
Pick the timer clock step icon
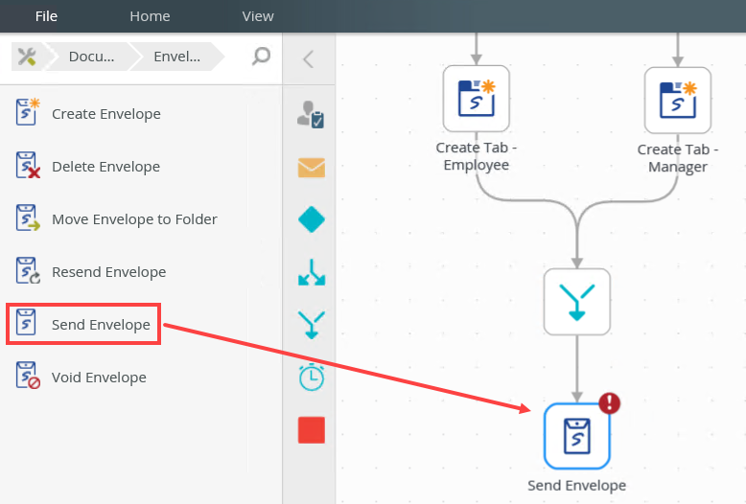click(x=312, y=378)
